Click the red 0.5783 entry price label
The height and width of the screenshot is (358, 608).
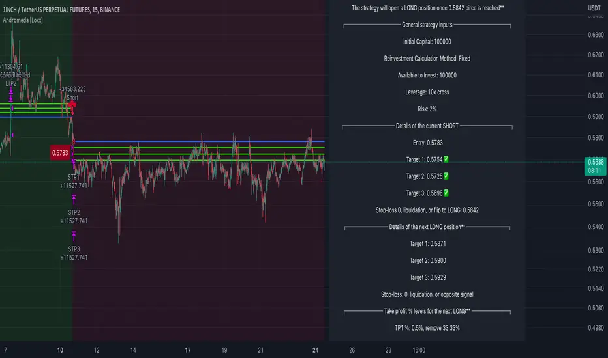tap(60, 152)
